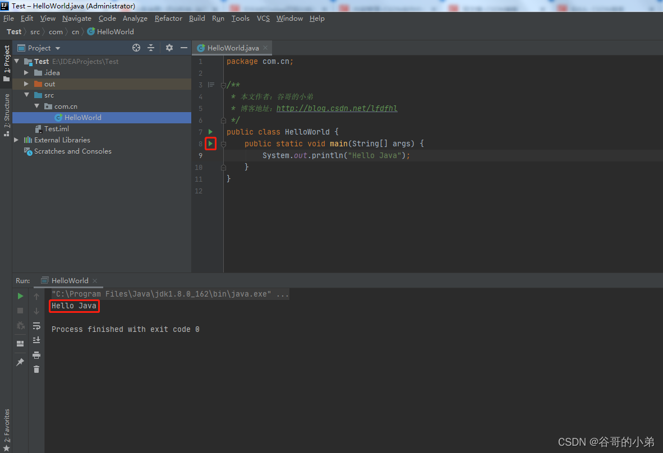Click the Print console output icon

(x=36, y=355)
